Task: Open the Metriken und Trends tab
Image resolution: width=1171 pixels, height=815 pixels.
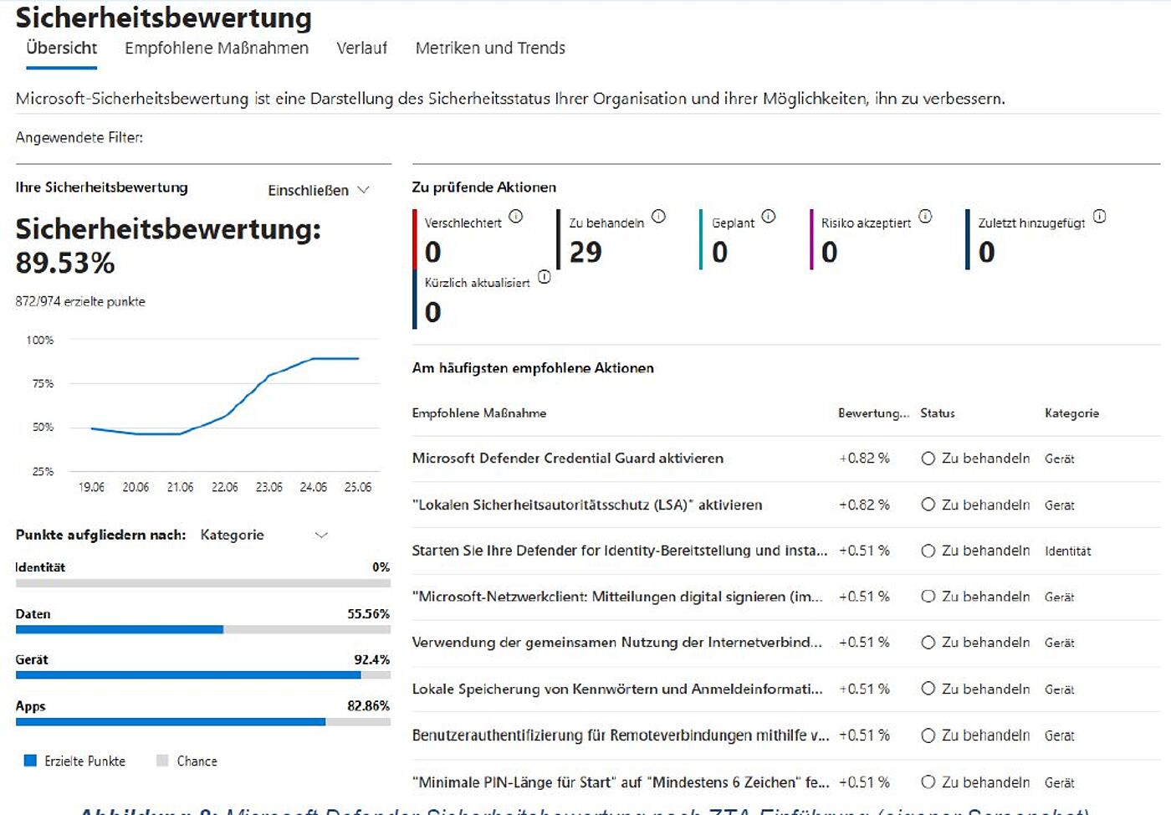Action: pyautogui.click(x=490, y=49)
